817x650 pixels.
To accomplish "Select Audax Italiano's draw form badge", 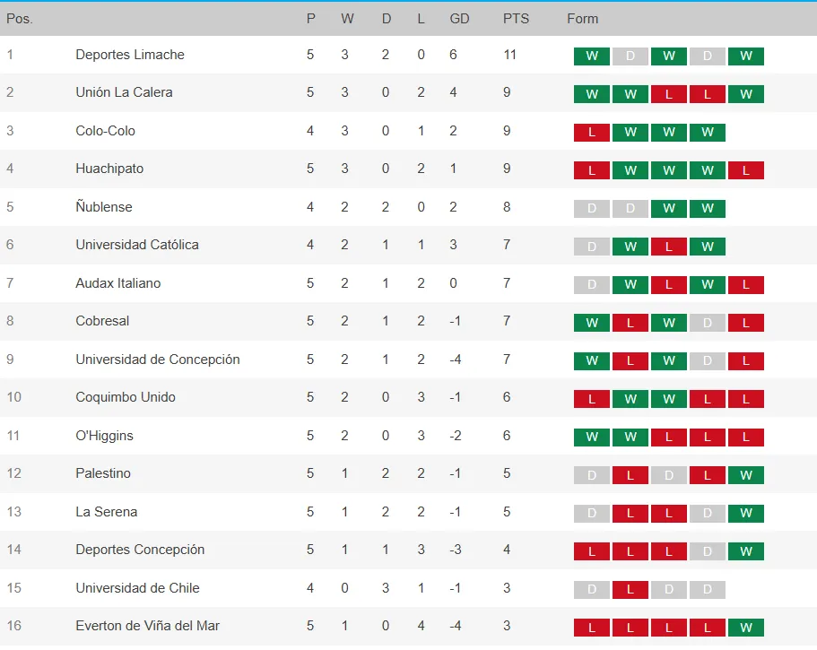I will [x=592, y=285].
